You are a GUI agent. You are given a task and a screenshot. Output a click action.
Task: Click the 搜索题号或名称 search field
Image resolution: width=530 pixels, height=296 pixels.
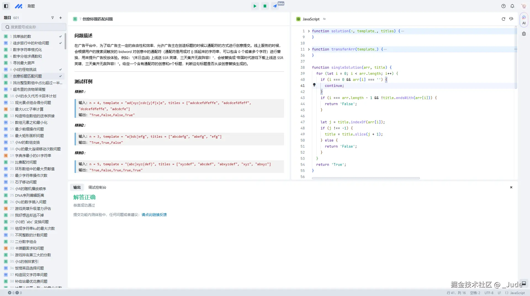pos(34,27)
